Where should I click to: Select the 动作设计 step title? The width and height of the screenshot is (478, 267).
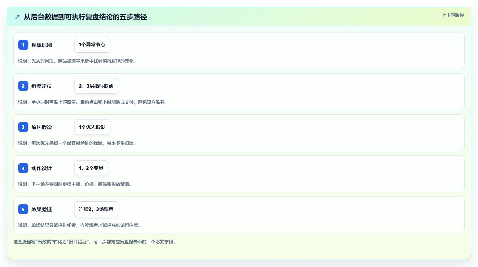click(42, 168)
